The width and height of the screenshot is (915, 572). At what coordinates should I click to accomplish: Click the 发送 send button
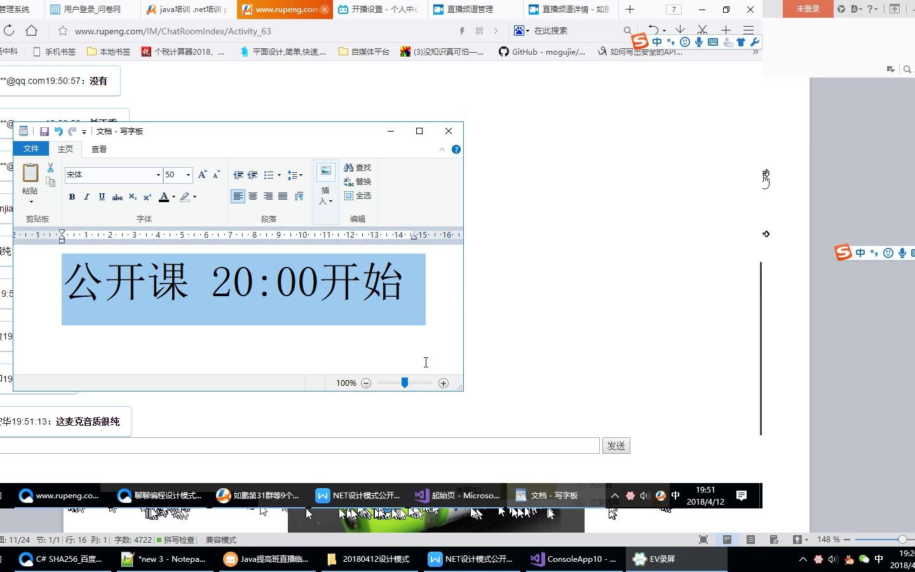[x=615, y=446]
